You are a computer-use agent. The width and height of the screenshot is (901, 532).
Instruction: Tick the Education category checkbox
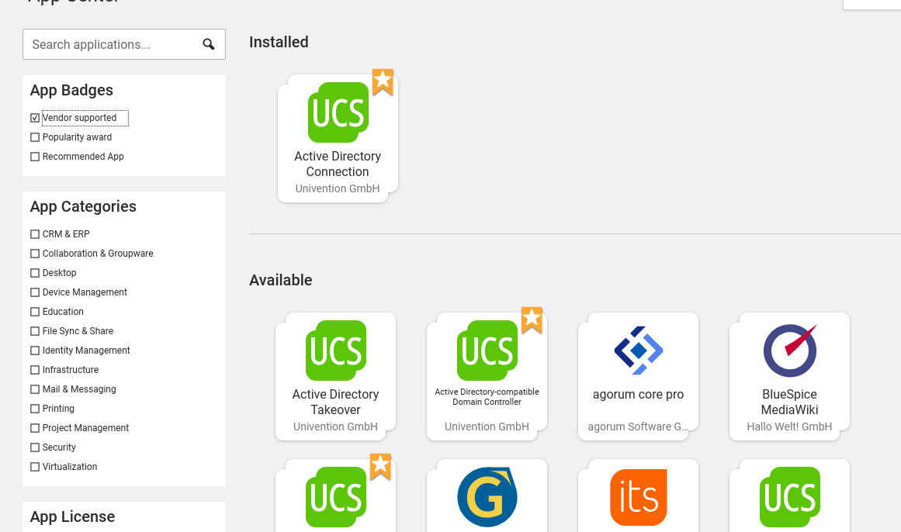coord(35,312)
